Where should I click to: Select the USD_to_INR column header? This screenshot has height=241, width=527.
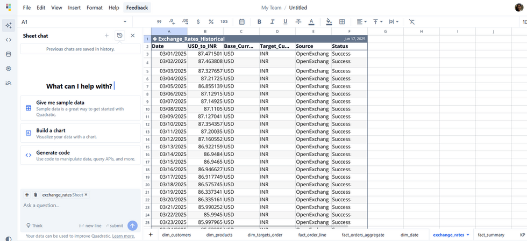coord(205,46)
